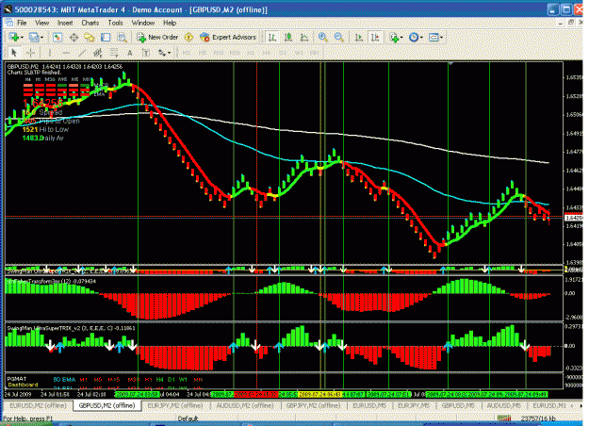Open the Profiles toolbar icon
Image resolution: width=589 pixels, height=426 pixels.
pyautogui.click(x=34, y=37)
